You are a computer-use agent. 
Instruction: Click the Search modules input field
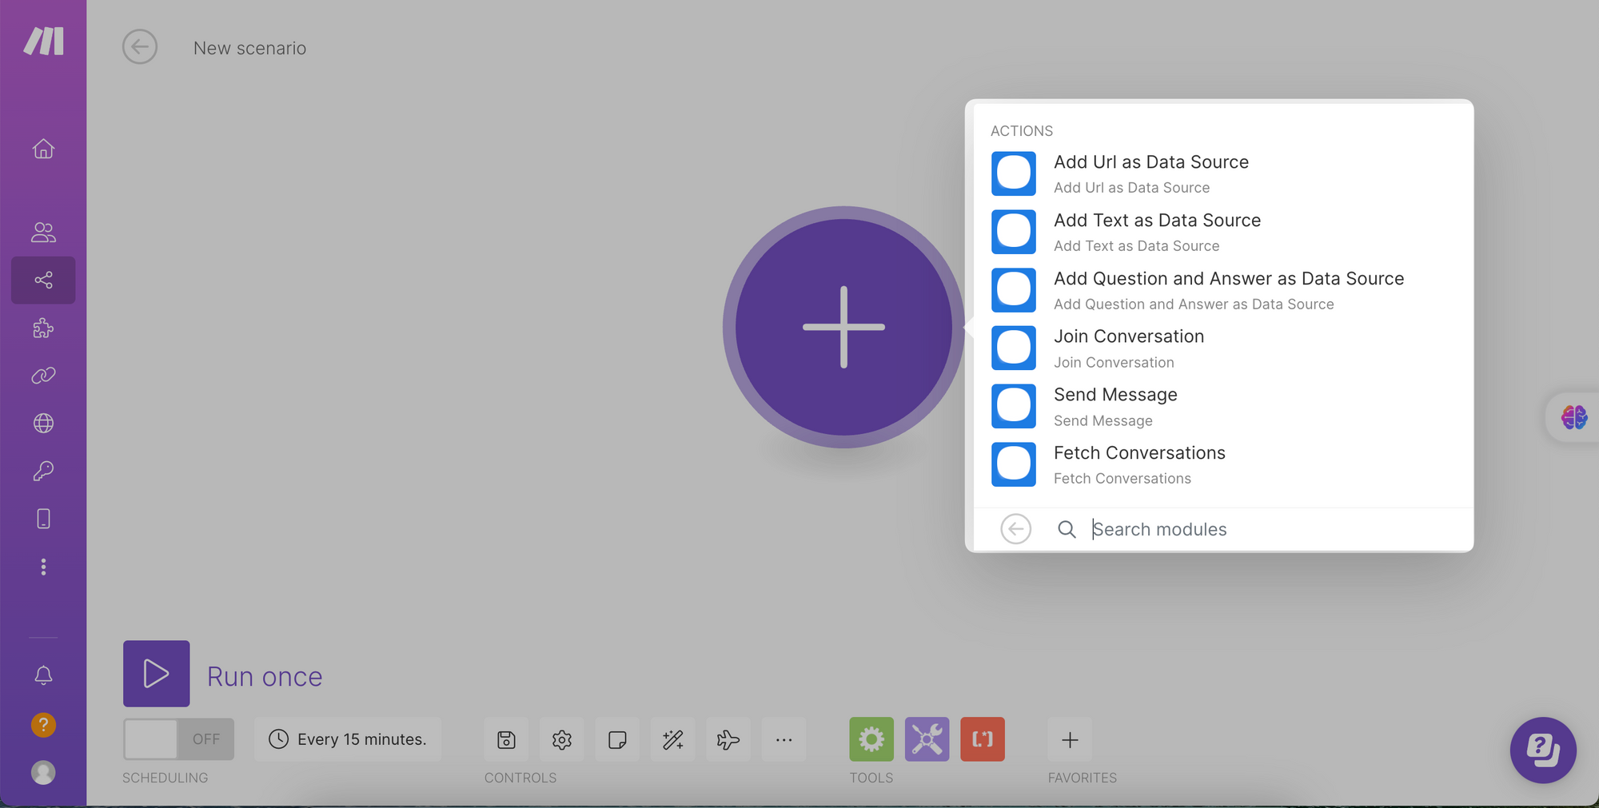[x=1275, y=529]
